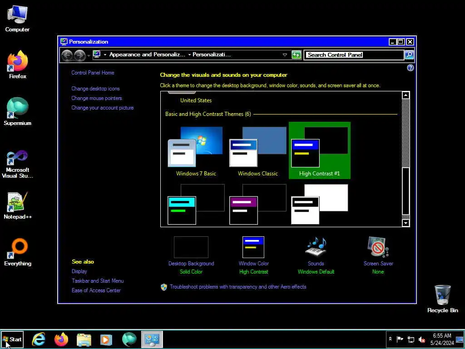Screen dimensions: 465x349
Task: Click the Basic and High Contrast Themes heading
Action: coord(208,114)
